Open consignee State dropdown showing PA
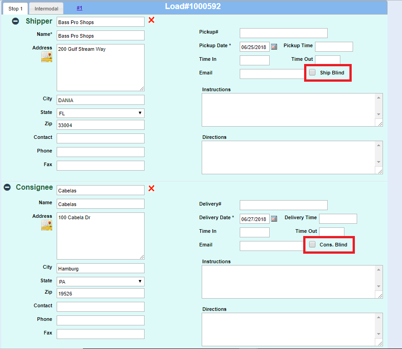 [100, 281]
